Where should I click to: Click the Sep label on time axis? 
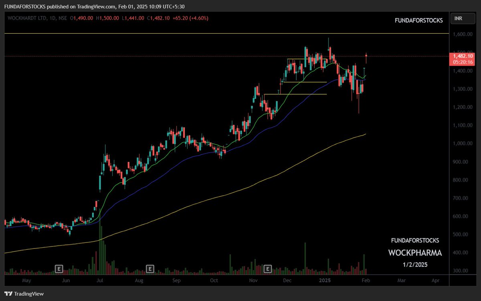[176, 281]
